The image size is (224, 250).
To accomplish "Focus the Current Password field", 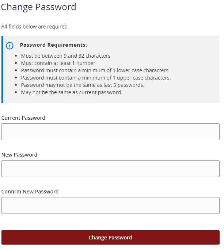I will coord(110,132).
